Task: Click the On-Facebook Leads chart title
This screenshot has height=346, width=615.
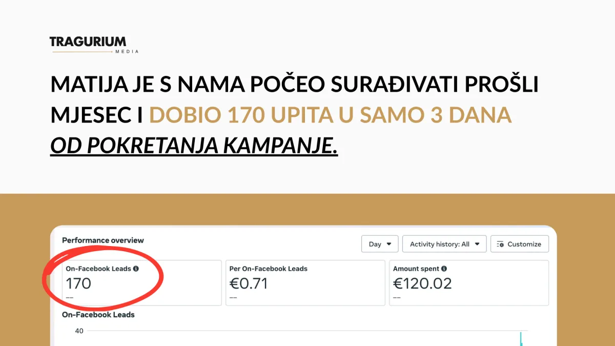Action: pos(98,315)
